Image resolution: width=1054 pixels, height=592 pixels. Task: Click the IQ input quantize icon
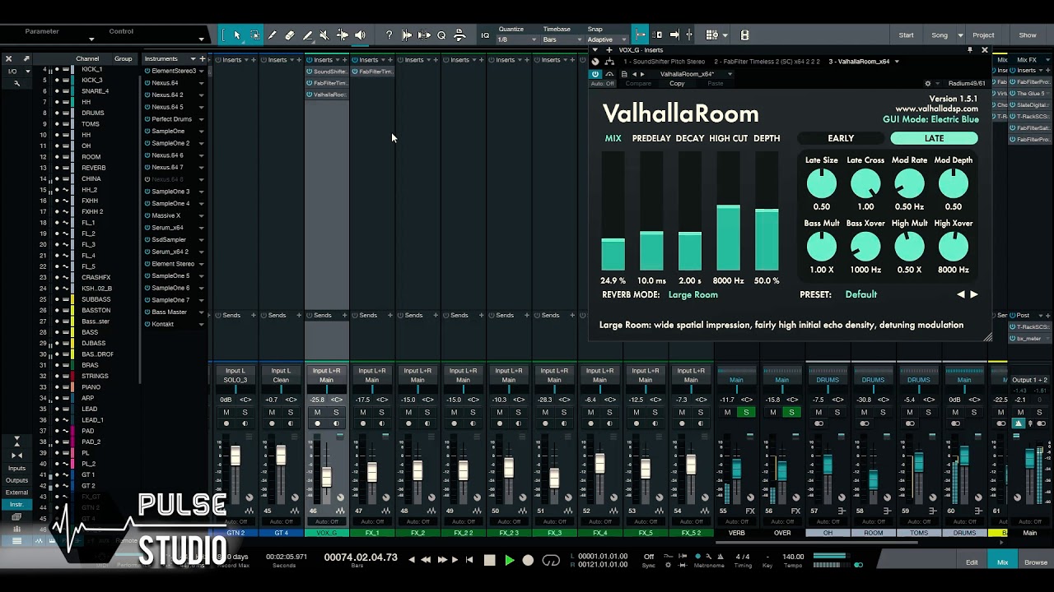(x=485, y=35)
